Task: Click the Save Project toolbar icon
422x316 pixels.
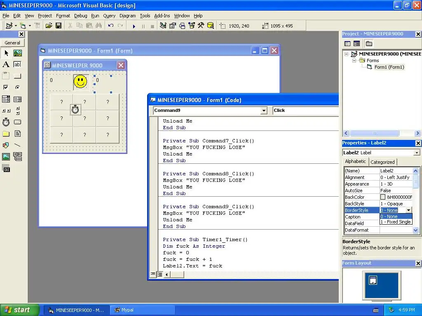Action: pos(59,26)
